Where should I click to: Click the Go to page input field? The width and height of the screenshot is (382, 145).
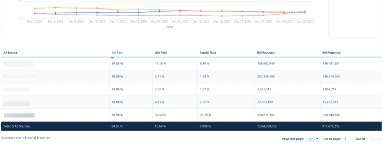pyautogui.click(x=348, y=139)
